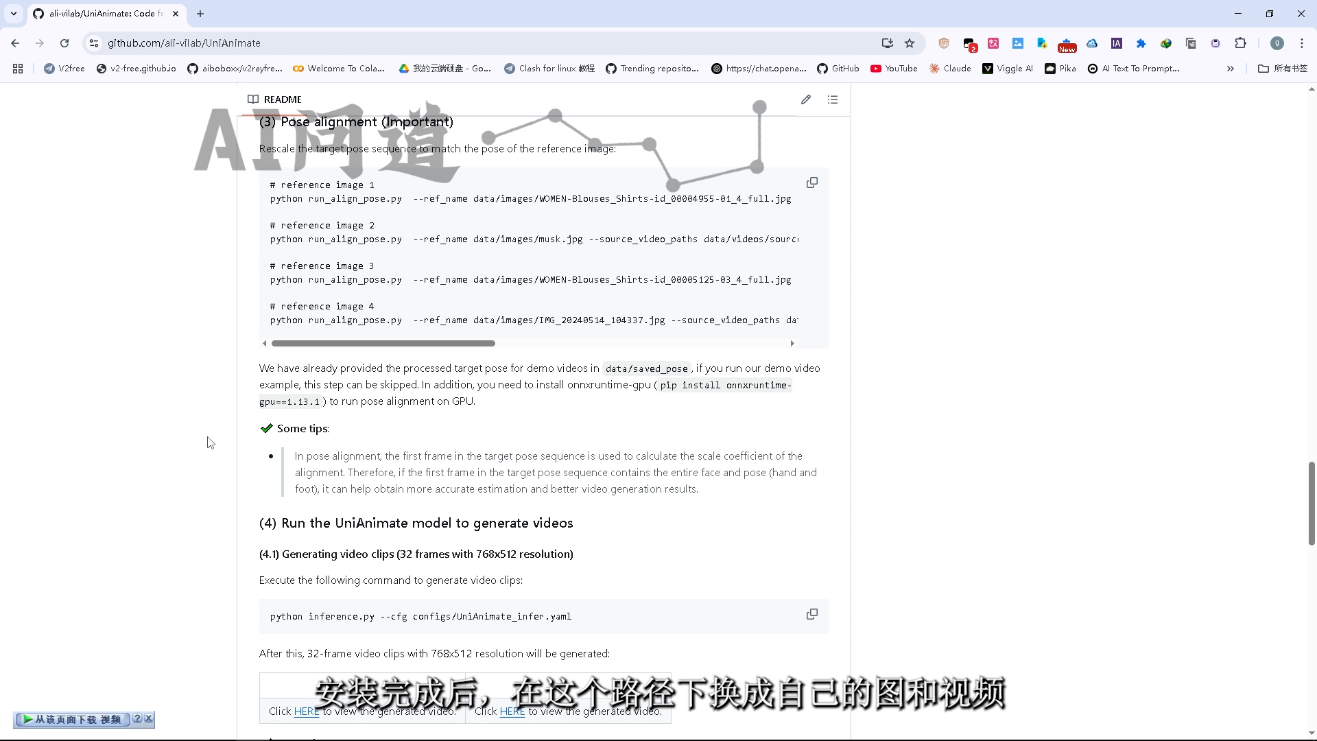1317x741 pixels.
Task: Copy the inference.py command
Action: pyautogui.click(x=812, y=614)
